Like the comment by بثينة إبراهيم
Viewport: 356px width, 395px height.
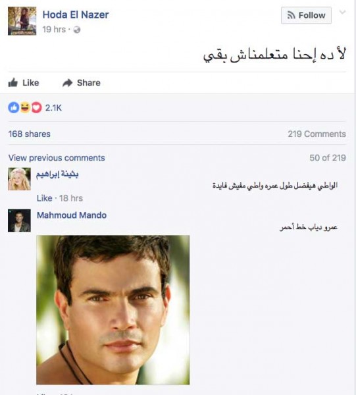44,198
